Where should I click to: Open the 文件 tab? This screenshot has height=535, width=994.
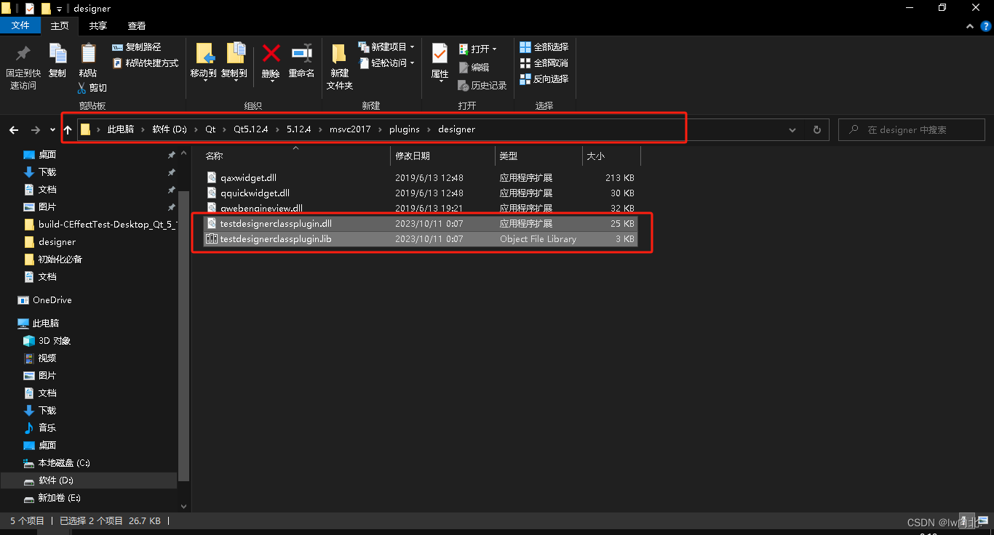coord(20,26)
